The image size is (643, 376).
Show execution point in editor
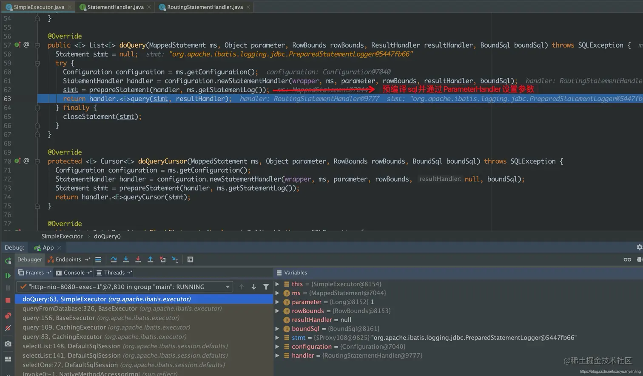tap(98, 259)
